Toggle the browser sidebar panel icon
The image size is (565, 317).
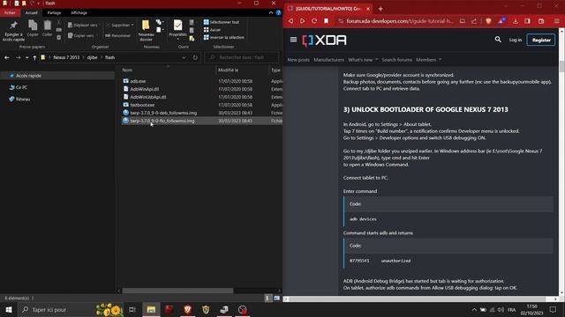click(528, 21)
